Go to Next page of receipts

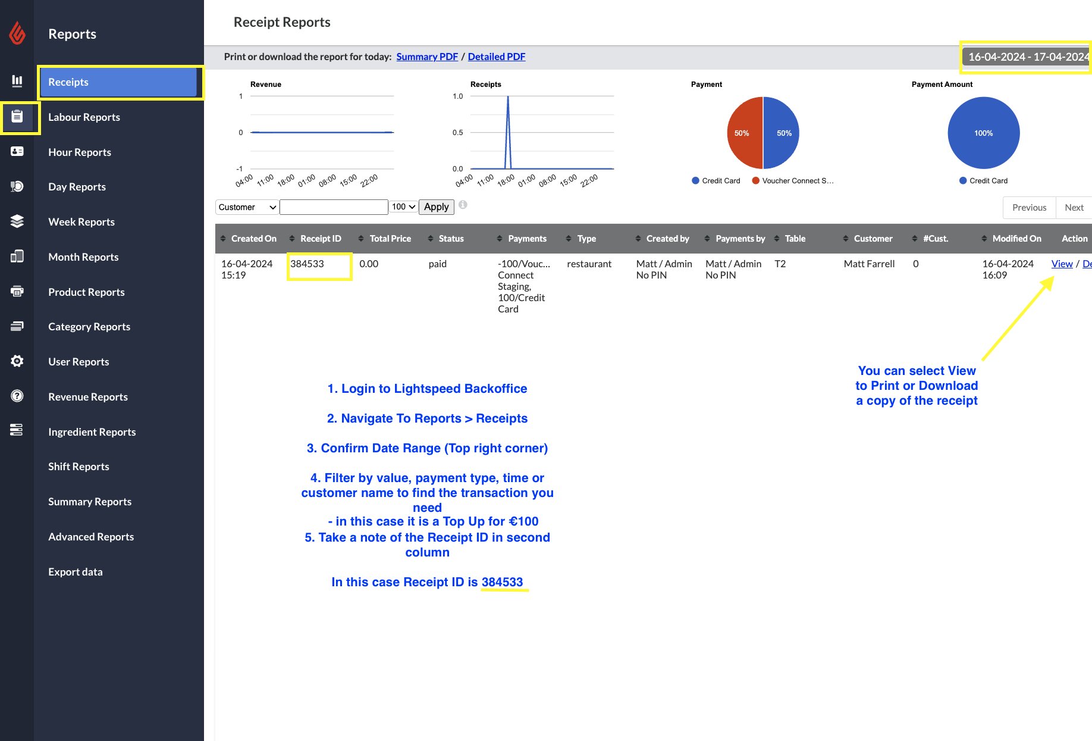[1074, 208]
